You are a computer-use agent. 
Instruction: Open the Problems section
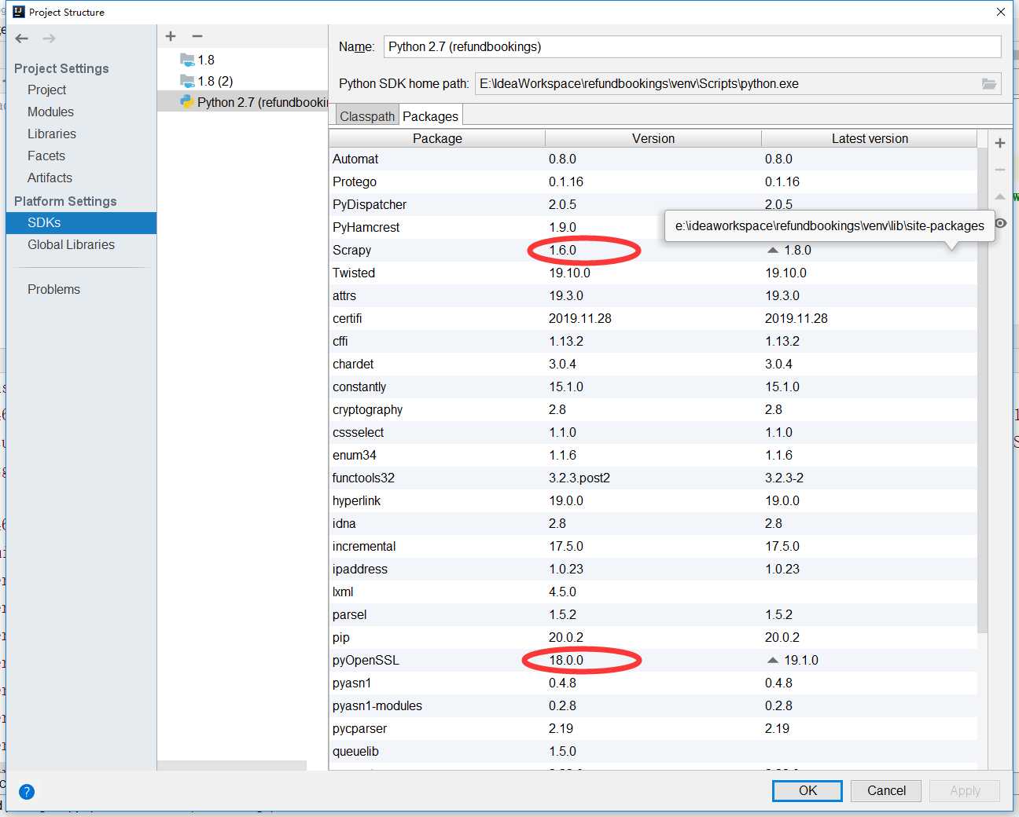click(53, 289)
